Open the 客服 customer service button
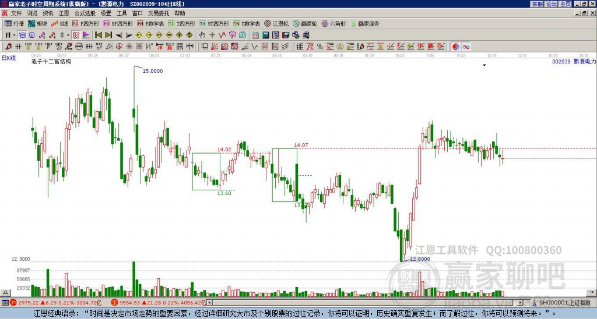 [x=537, y=4]
